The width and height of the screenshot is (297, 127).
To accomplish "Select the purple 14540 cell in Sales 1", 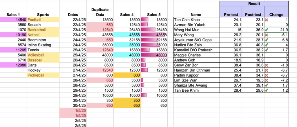I will [x=13, y=20].
